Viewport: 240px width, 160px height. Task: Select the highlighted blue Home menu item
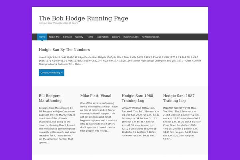(42, 37)
